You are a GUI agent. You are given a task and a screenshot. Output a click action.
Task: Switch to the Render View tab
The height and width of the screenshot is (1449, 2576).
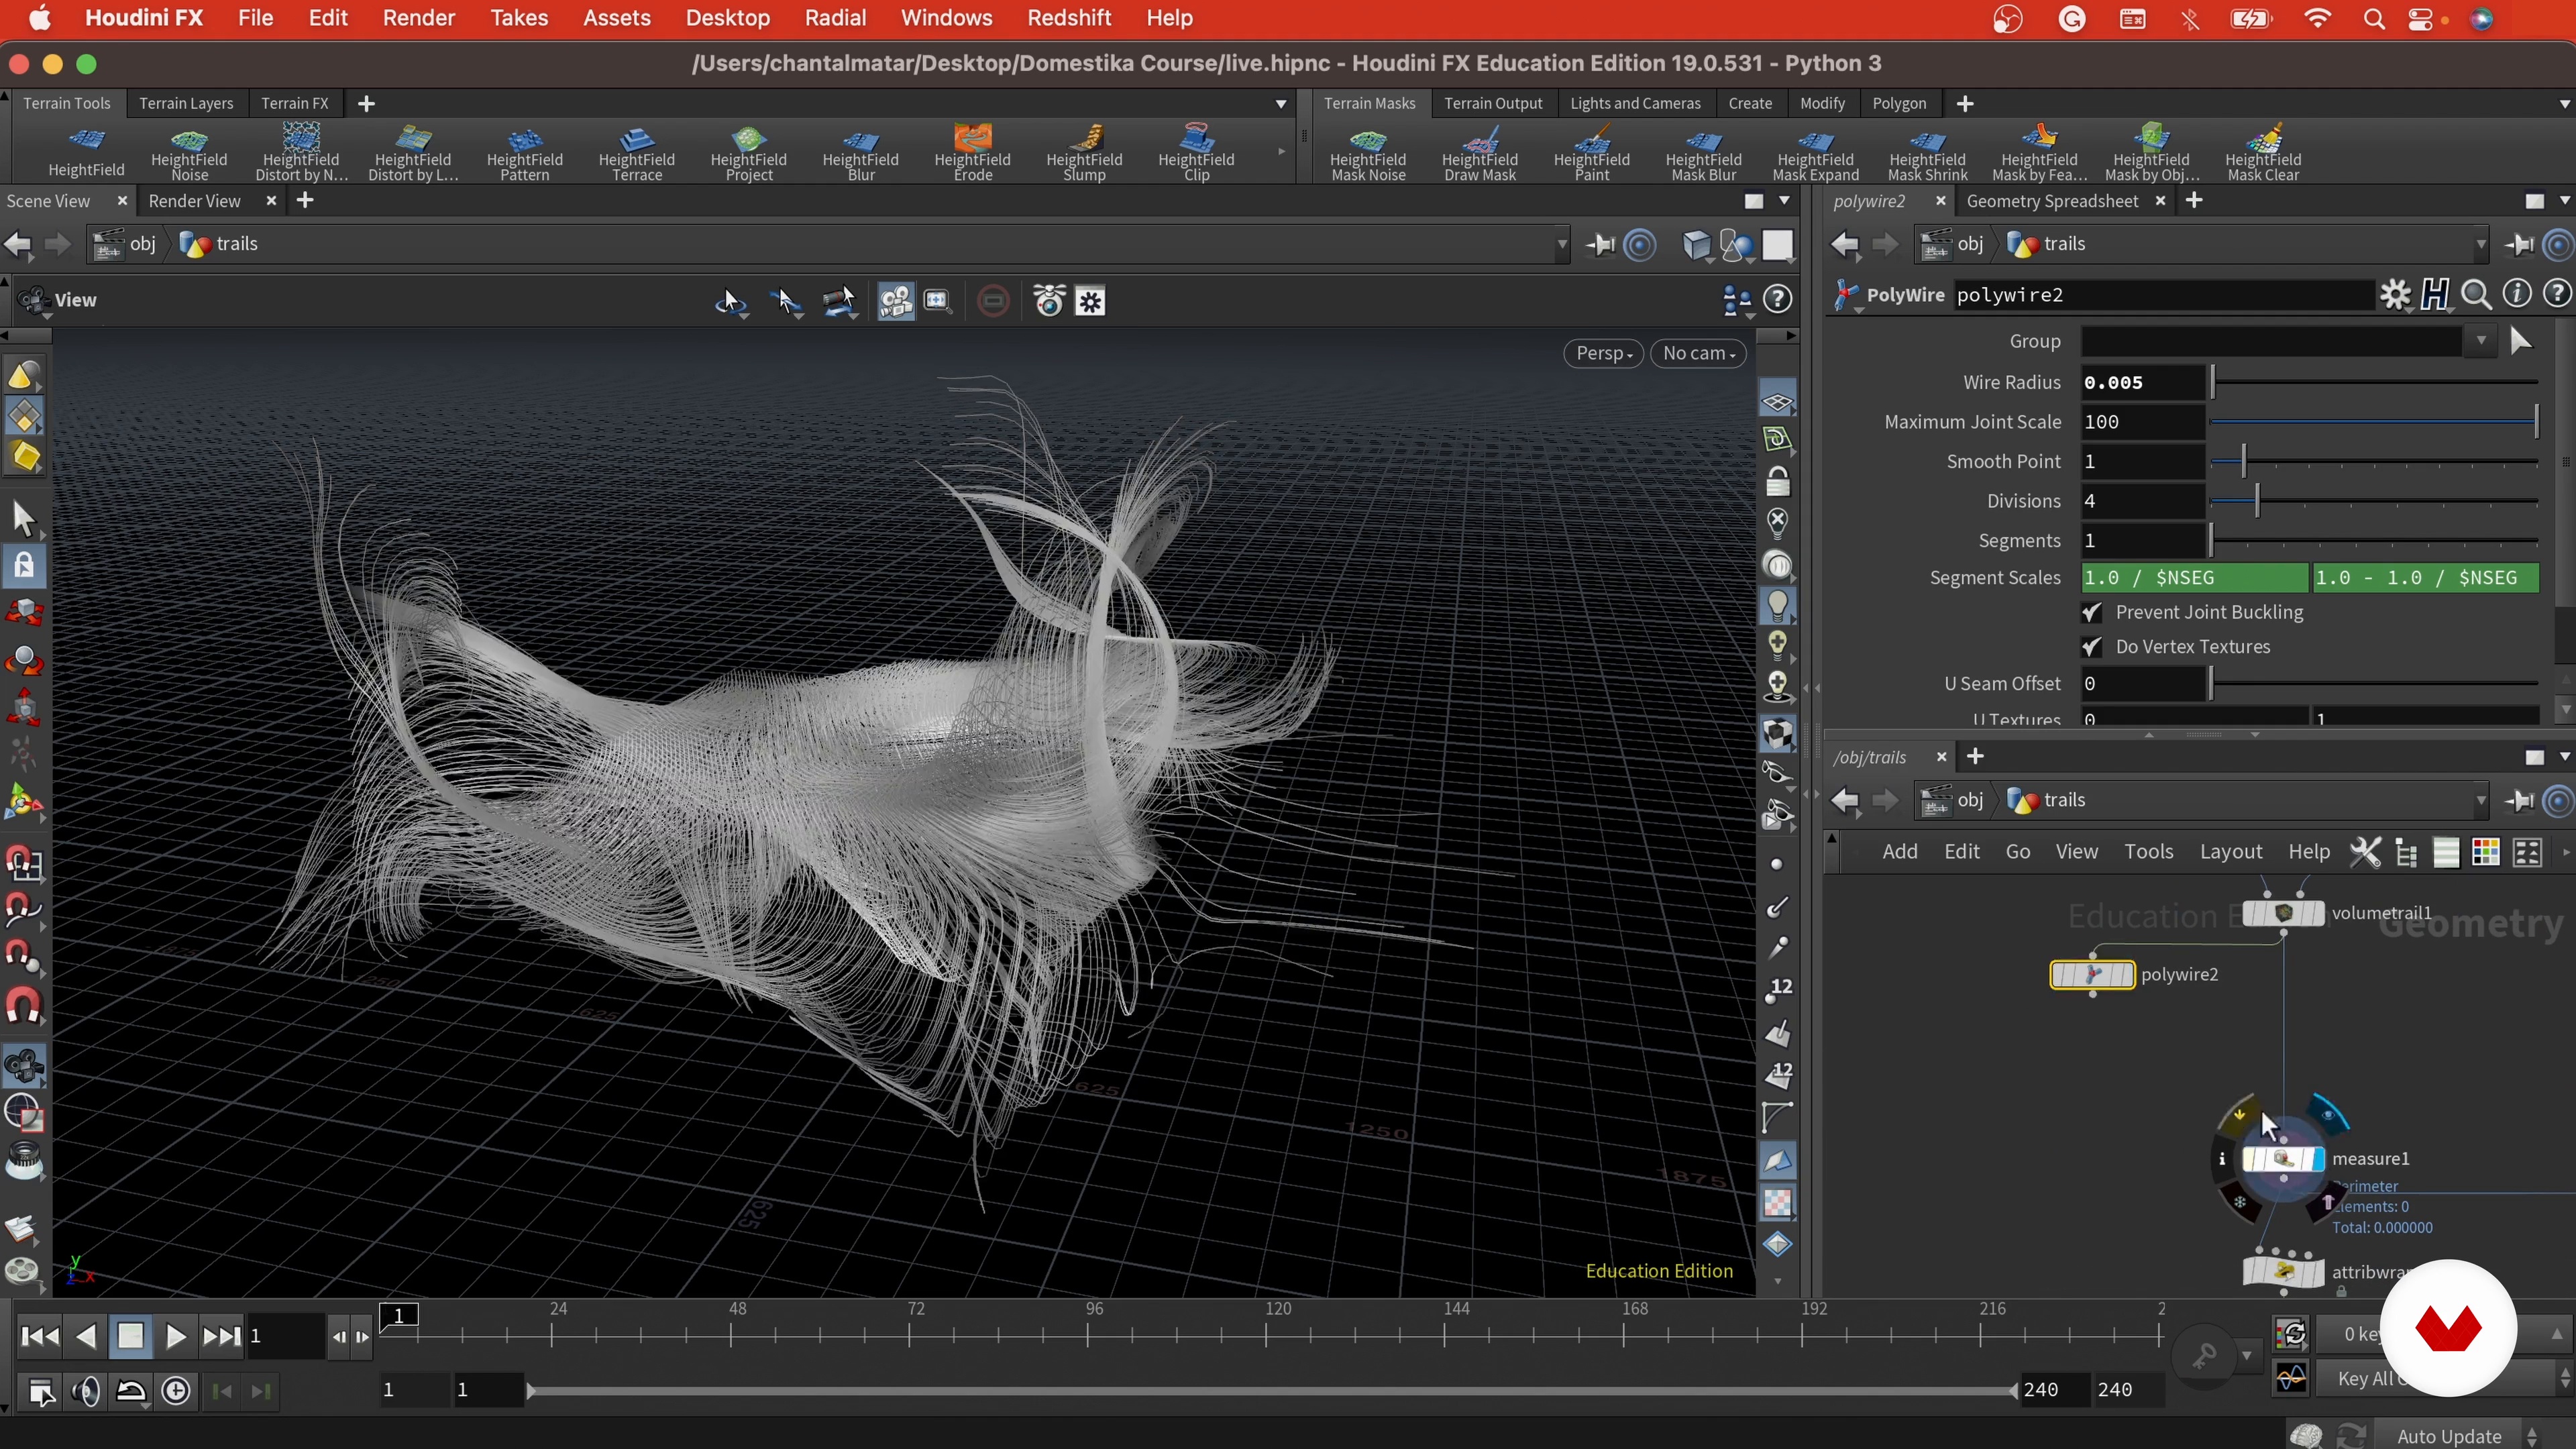(195, 201)
